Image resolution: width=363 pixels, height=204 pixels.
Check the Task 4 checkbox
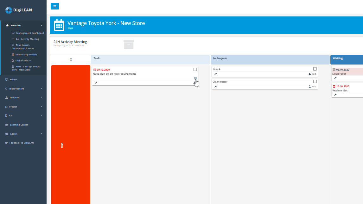(315, 69)
